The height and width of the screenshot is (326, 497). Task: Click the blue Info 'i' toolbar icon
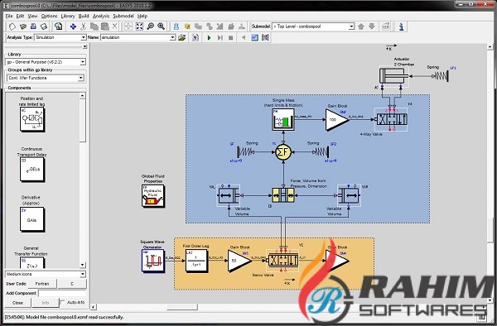(x=401, y=26)
